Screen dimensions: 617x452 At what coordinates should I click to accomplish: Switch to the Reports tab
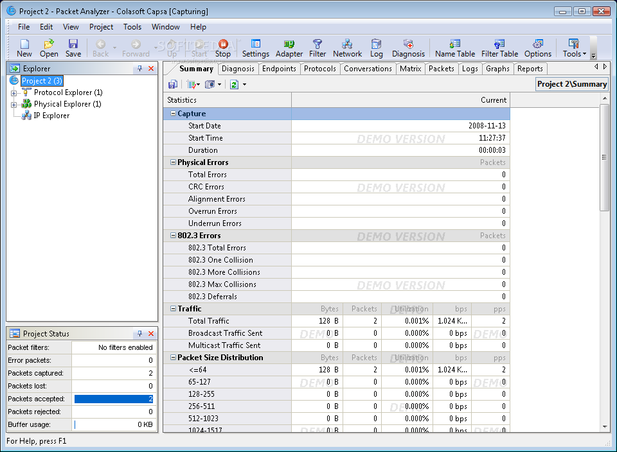coord(530,69)
